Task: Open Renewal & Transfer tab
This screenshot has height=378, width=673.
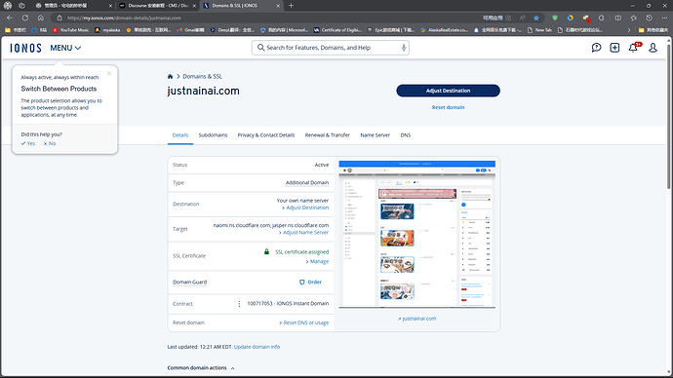Action: tap(328, 135)
